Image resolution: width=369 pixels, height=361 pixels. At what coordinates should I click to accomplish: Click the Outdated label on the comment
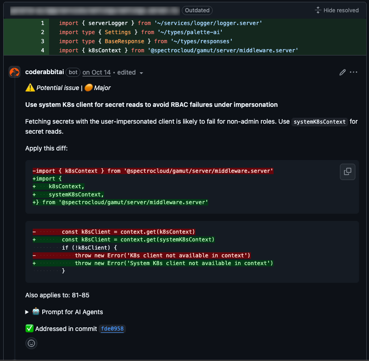coord(197,10)
